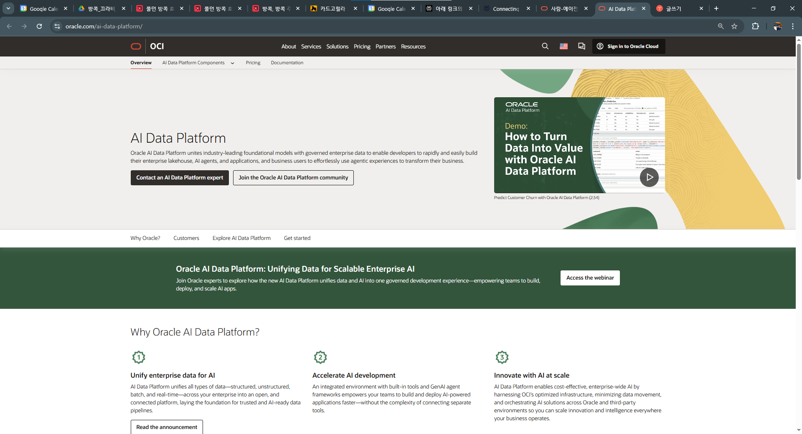Click the number 1 badge icon
This screenshot has height=434, width=802.
(x=139, y=357)
